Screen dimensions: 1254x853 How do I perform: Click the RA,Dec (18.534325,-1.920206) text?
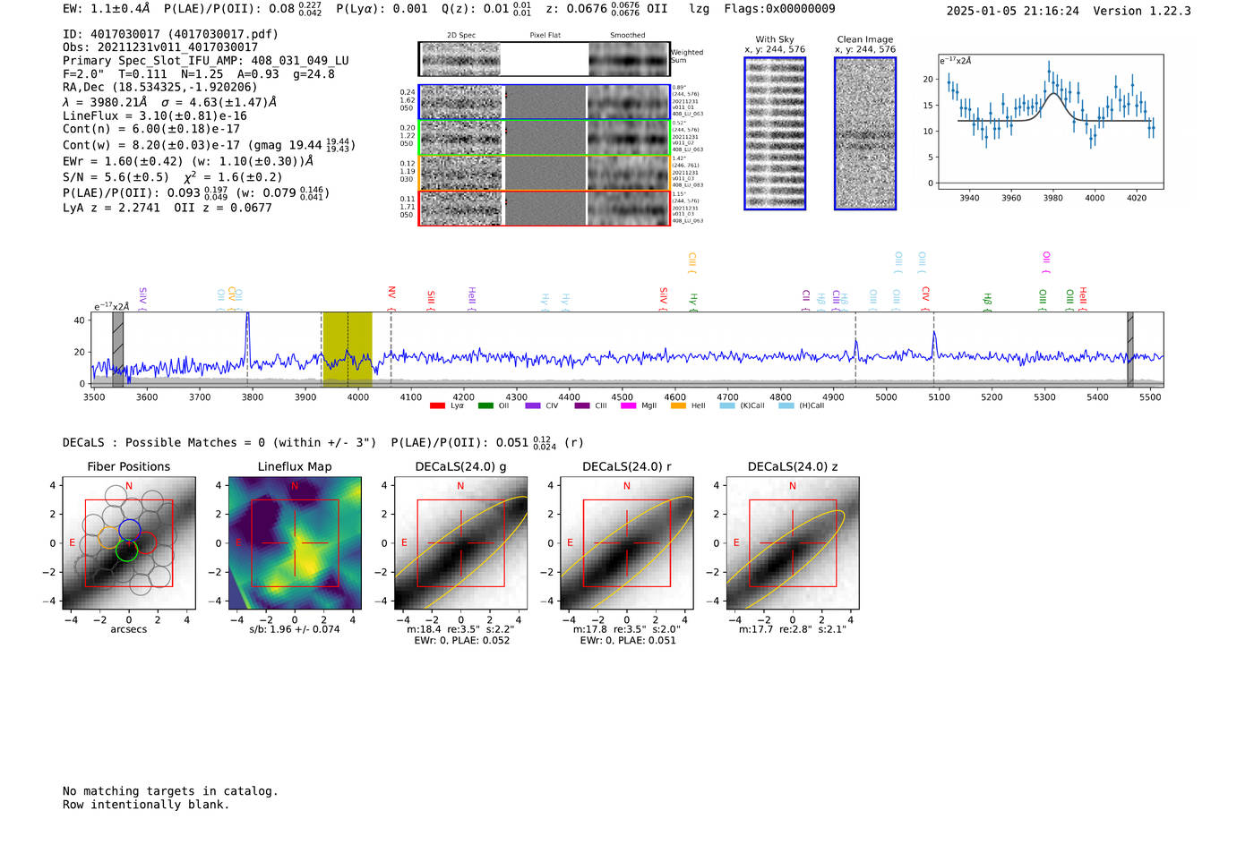[x=159, y=87]
